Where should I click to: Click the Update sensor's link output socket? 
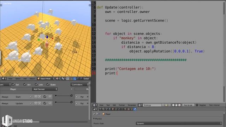point(56,102)
